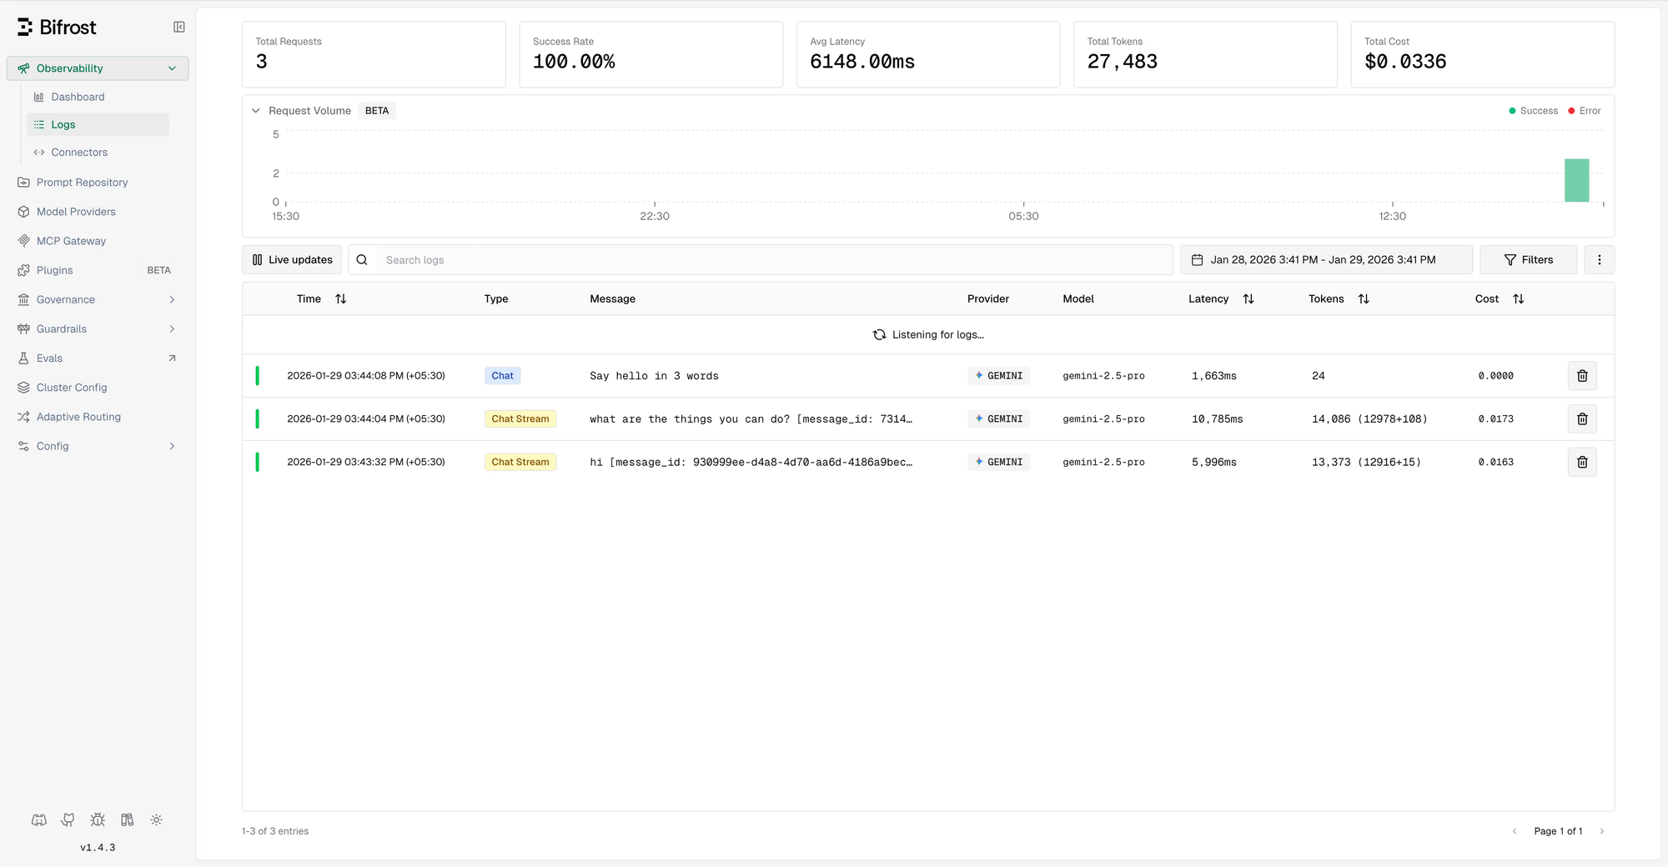Pause Live updates
Screen dimensions: 1668x867
pos(292,260)
